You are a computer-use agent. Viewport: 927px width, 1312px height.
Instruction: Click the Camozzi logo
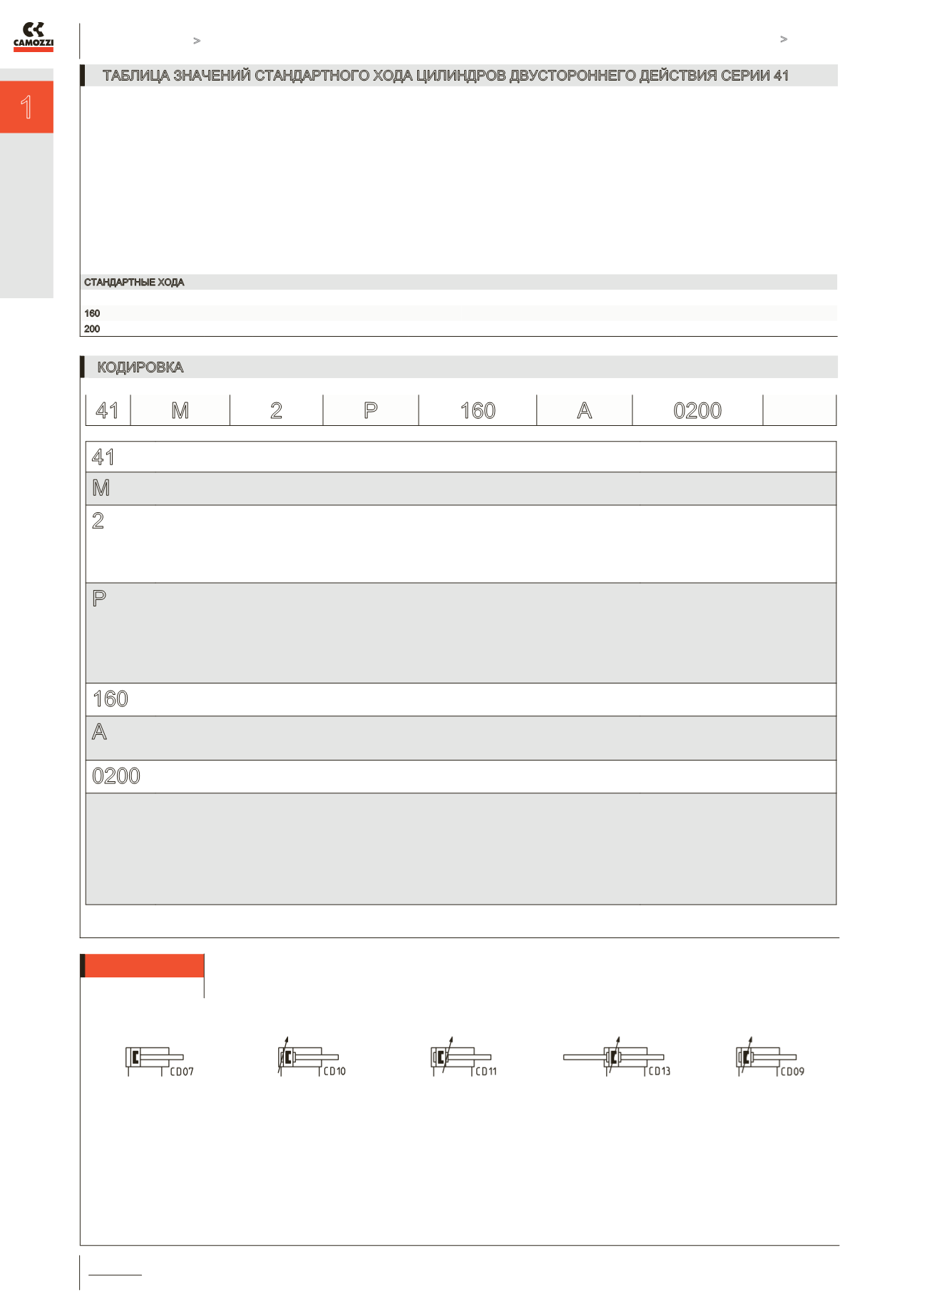[x=34, y=37]
